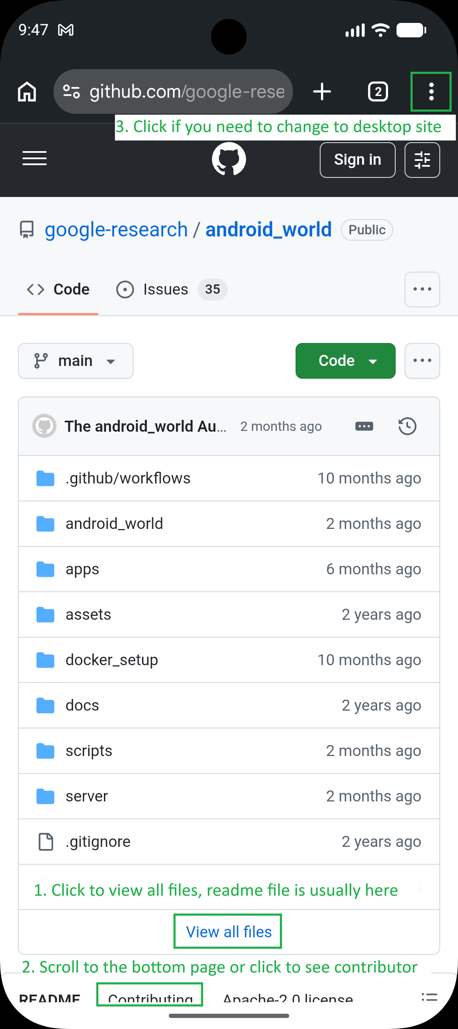458x1029 pixels.
Task: Tap 6 months ago beside apps
Action: pyautogui.click(x=374, y=569)
